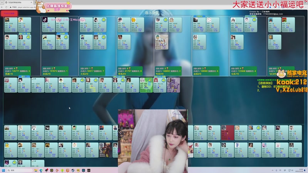The image size is (308, 173).
Task: Select the Pikachu avatar card in the bottom pool
Action: click(11, 150)
